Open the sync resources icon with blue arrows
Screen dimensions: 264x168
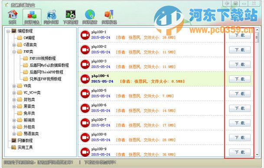(51, 15)
